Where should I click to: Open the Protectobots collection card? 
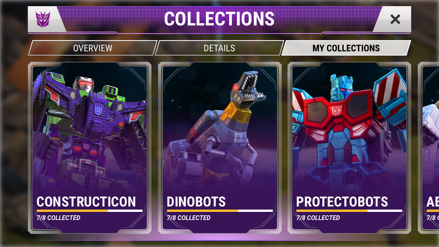pos(349,148)
